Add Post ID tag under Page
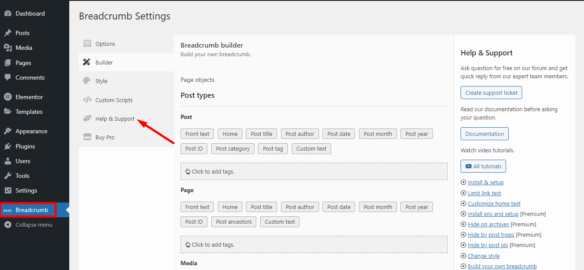 pos(194,222)
